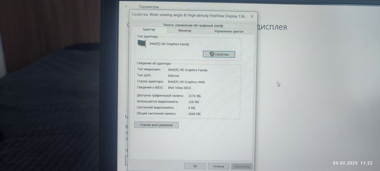Open the Панель управления HD-графикой Intel tab
This screenshot has height=171, width=380.
[x=193, y=25]
